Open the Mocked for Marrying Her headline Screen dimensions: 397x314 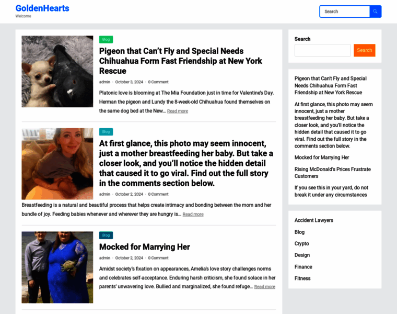click(145, 247)
